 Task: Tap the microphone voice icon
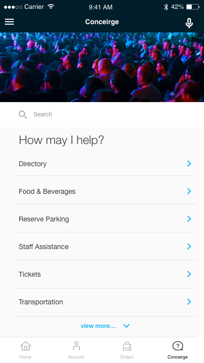click(x=189, y=23)
